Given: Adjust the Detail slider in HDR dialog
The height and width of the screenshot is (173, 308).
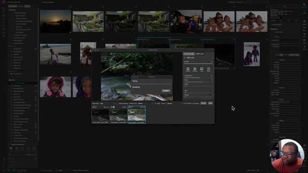Looking at the screenshot, I should (198, 82).
